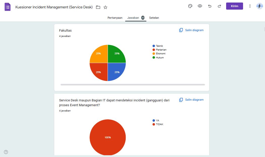Open the theme customization palette
Screen dimensions: 265x157
pyautogui.click(x=190, y=6)
